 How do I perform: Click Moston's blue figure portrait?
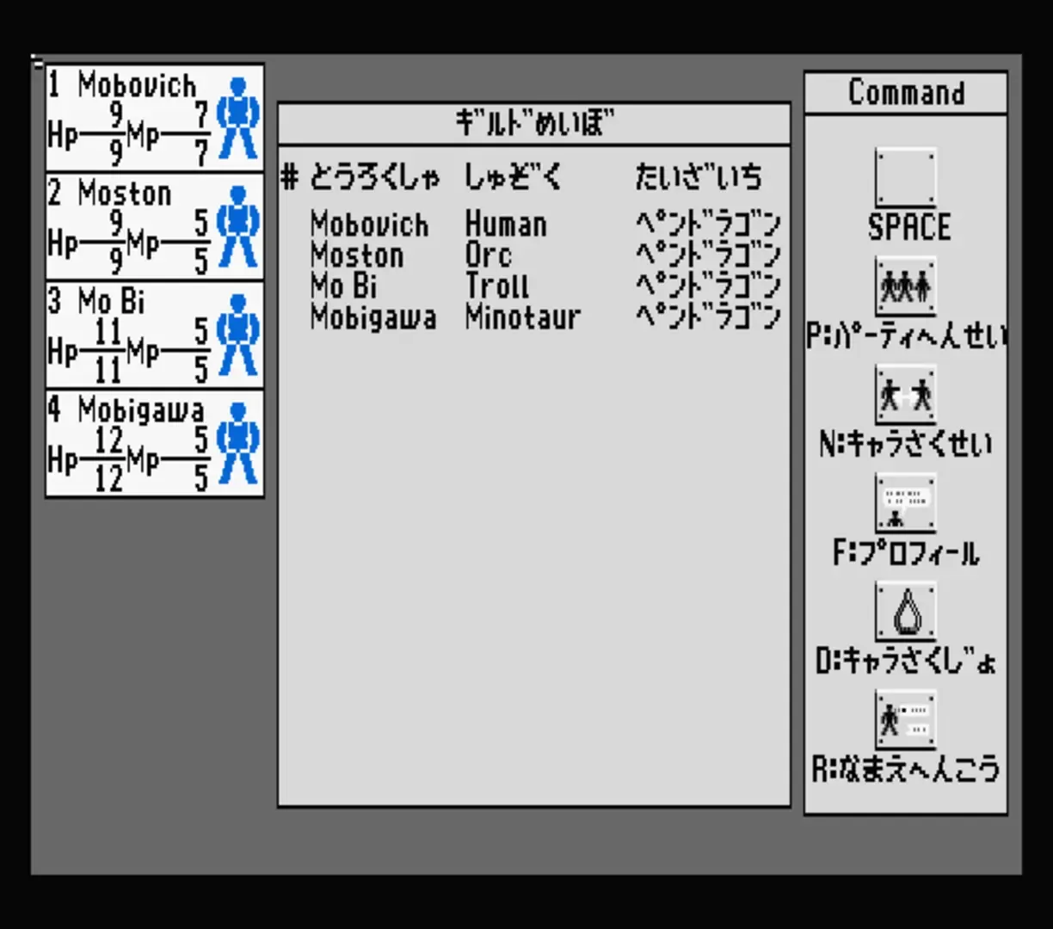pyautogui.click(x=237, y=227)
